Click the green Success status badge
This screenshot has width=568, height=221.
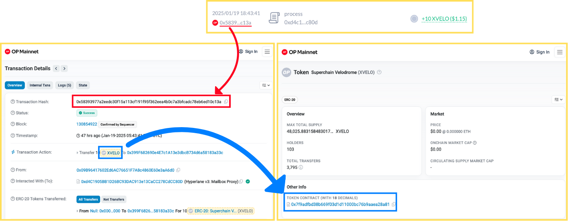click(87, 113)
